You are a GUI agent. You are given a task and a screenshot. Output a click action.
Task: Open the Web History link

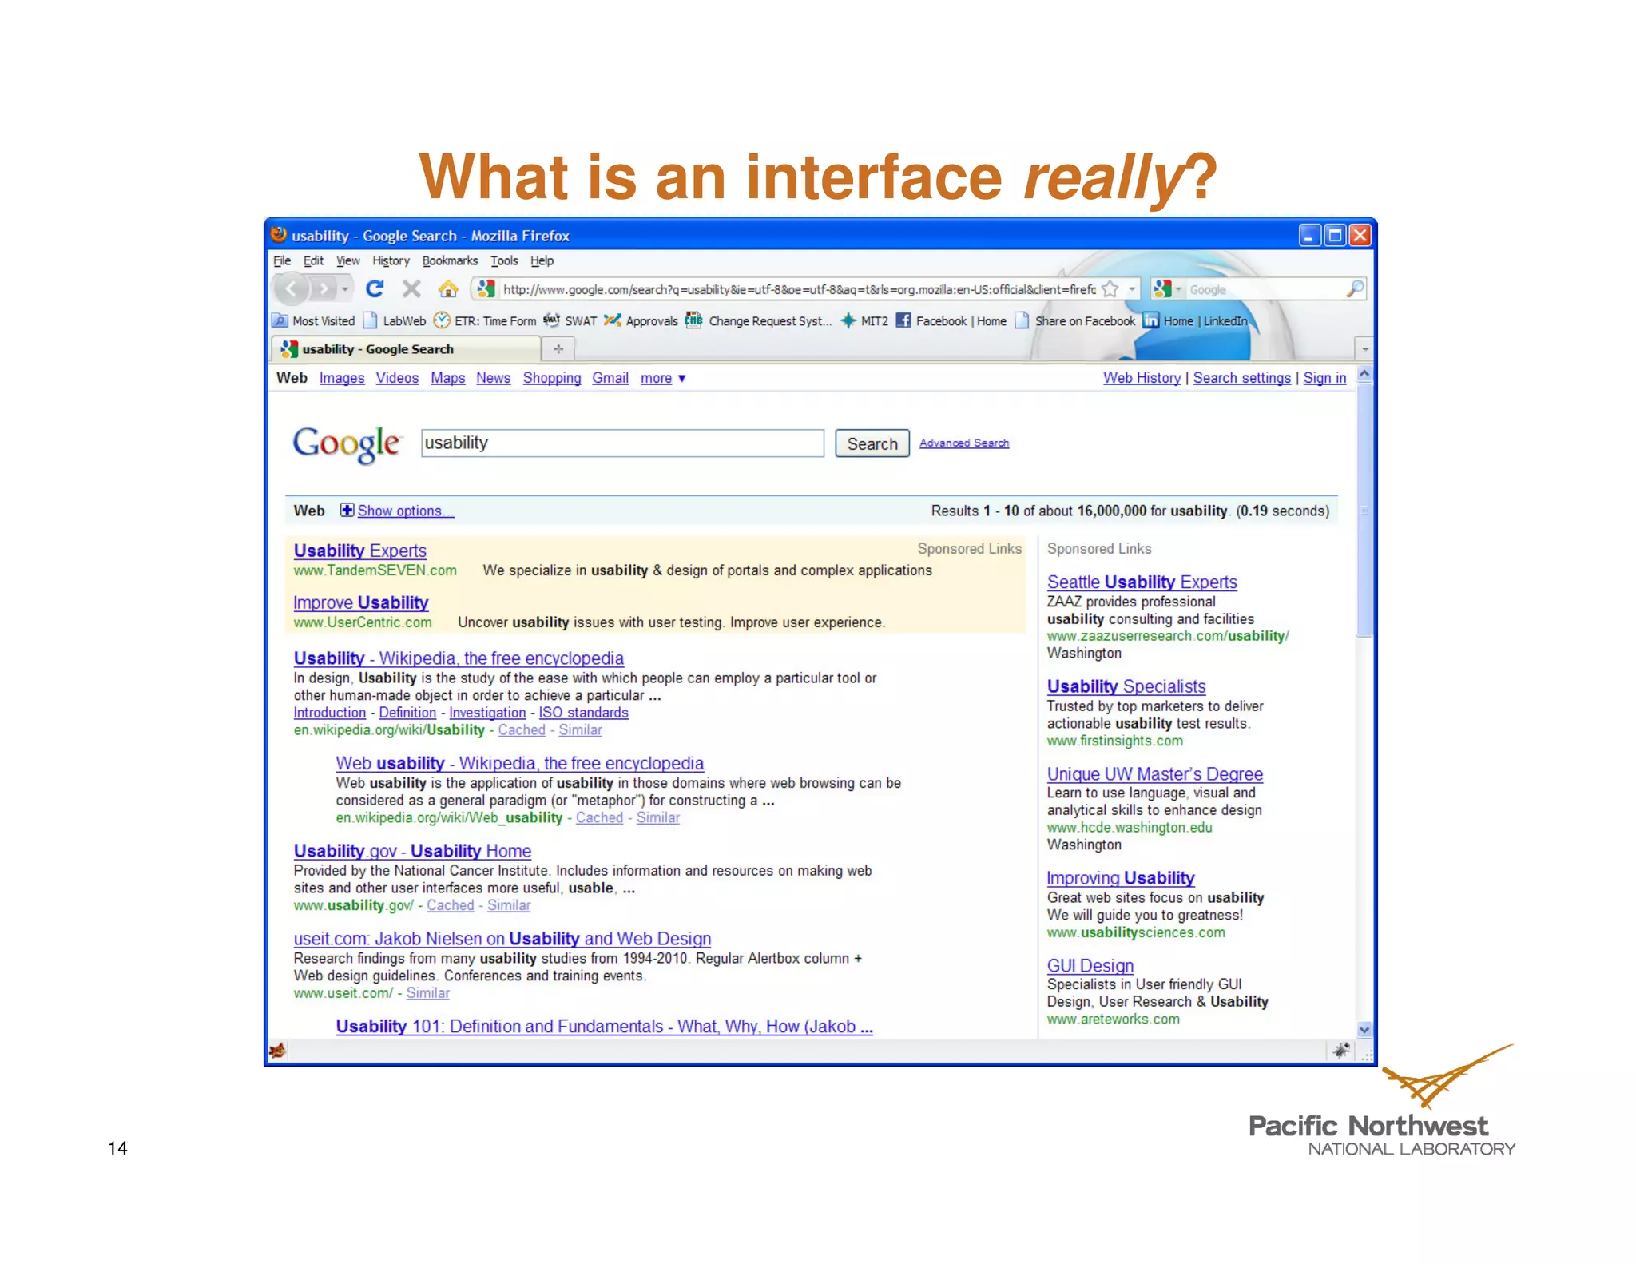pos(1142,378)
